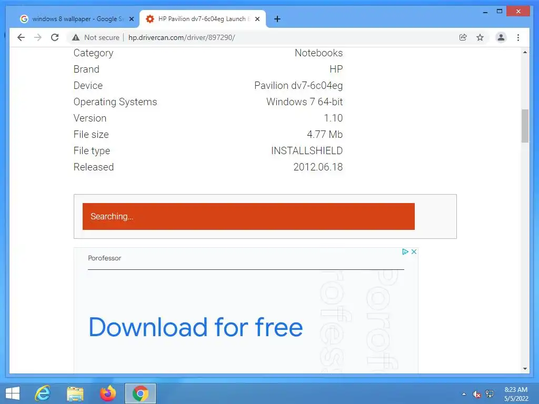The width and height of the screenshot is (539, 404).
Task: Click the orange Searching... button
Action: (248, 216)
